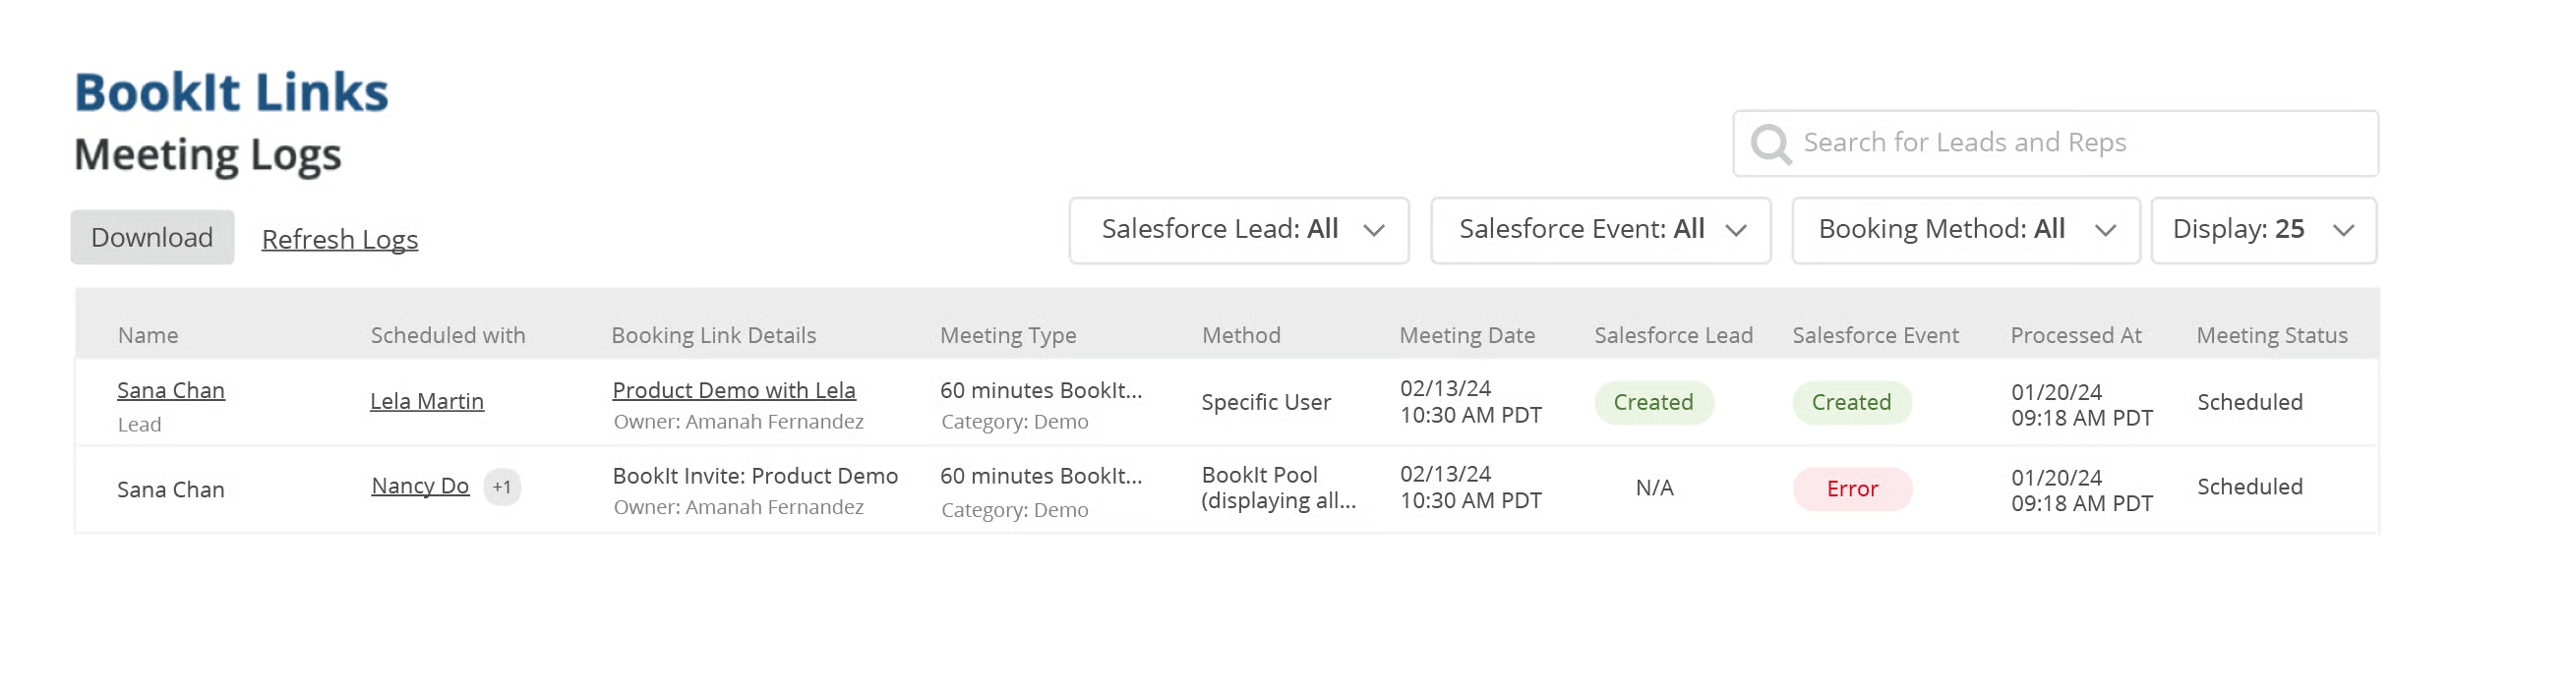The width and height of the screenshot is (2571, 690).
Task: Click the BookIt Links heading
Action: pyautogui.click(x=231, y=91)
